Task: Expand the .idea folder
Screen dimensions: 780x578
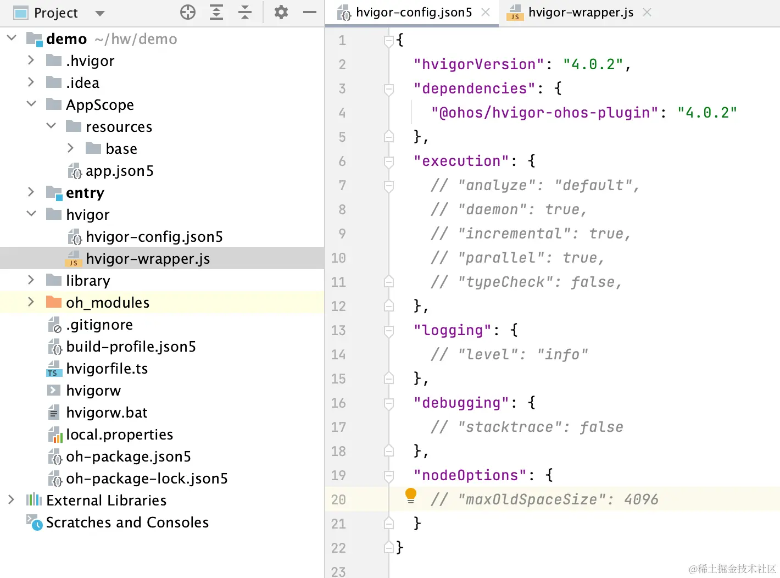Action: [31, 82]
